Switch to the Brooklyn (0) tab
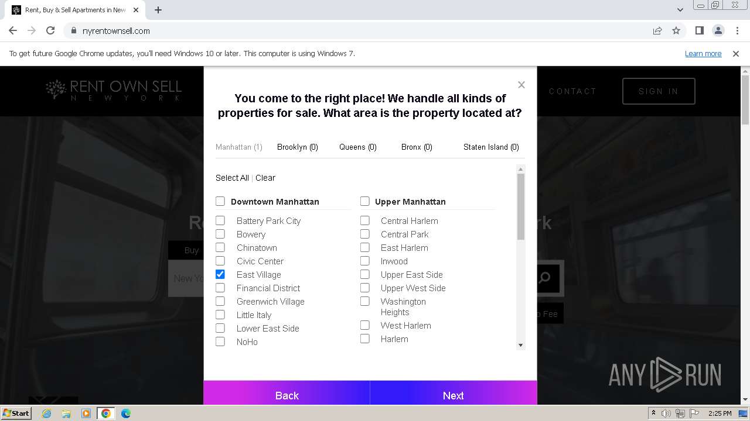Screen dimensions: 750x421 298,147
